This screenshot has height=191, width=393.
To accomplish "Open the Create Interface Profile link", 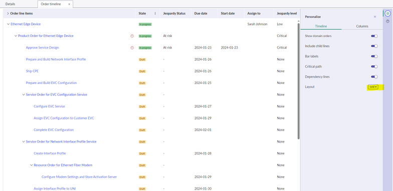I will [x=50, y=153].
